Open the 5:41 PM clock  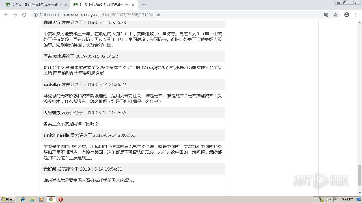pos(347,199)
